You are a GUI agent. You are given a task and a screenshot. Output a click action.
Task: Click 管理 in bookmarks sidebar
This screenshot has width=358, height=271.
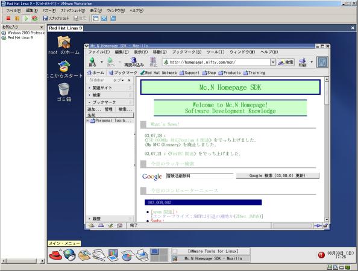pyautogui.click(x=108, y=109)
